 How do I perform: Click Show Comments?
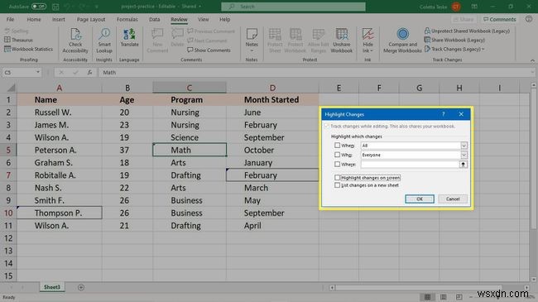pos(209,50)
